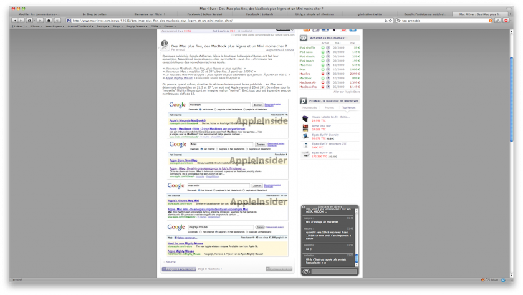Screen dimensions: 523x295
Task: Select 'pagina's uit Nederland' radio in macbook search
Action: pos(244,110)
